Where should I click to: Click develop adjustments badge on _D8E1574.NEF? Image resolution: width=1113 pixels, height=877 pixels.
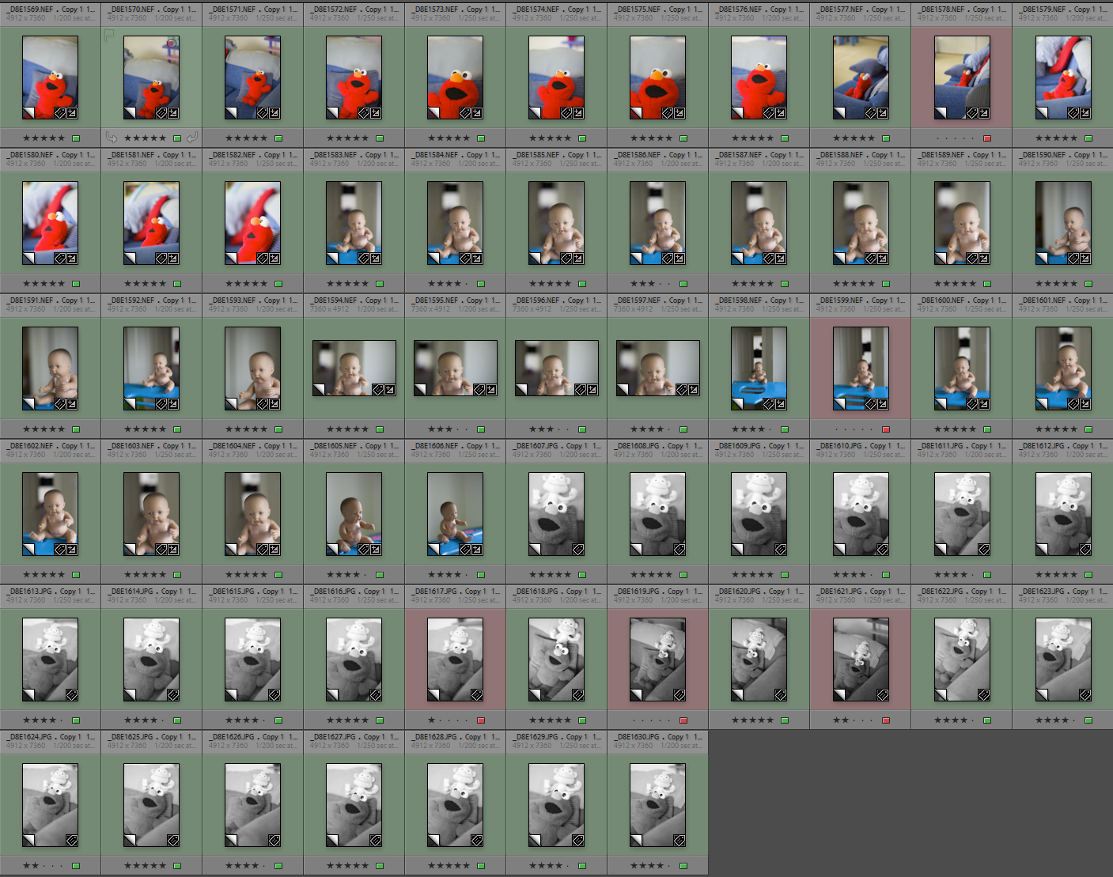[x=578, y=113]
